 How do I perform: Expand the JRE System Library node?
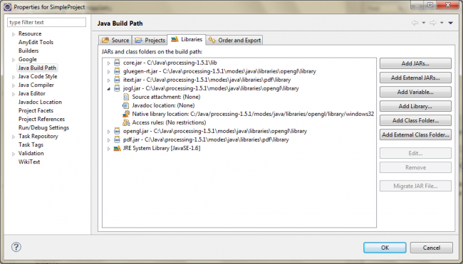pyautogui.click(x=109, y=149)
